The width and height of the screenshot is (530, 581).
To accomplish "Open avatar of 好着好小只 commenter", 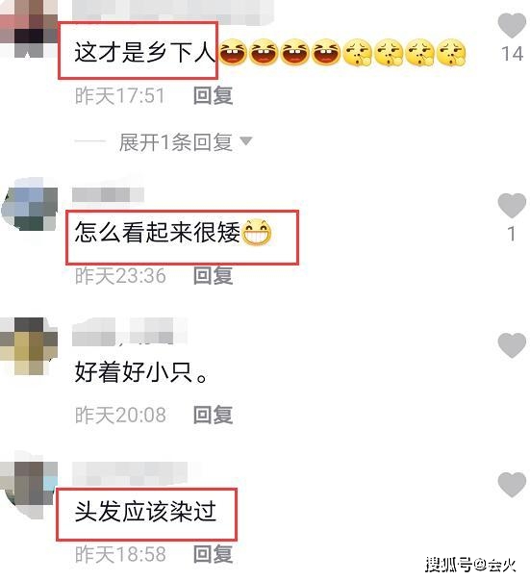I will [x=29, y=345].
